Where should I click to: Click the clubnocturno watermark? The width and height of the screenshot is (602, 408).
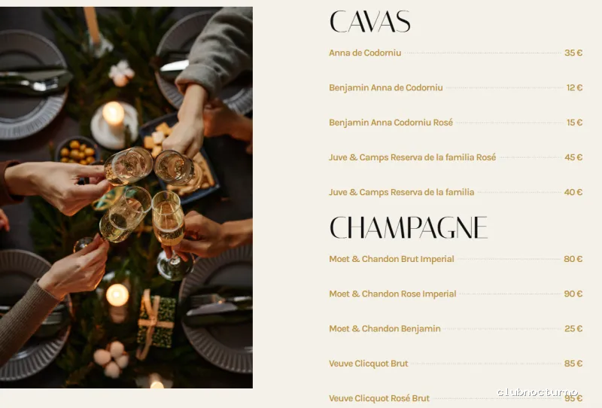tap(537, 392)
